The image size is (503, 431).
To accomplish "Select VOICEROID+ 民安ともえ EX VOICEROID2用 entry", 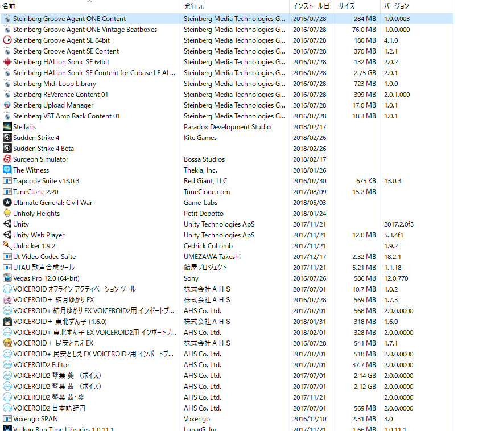I will click(93, 354).
